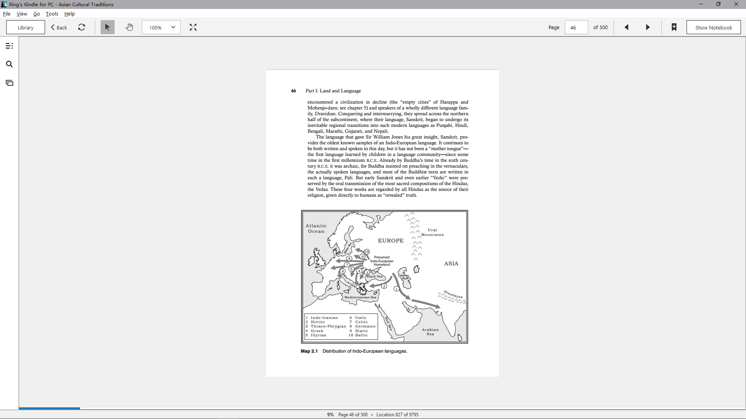This screenshot has height=419, width=746.
Task: Bookmark this page
Action: coord(674,27)
